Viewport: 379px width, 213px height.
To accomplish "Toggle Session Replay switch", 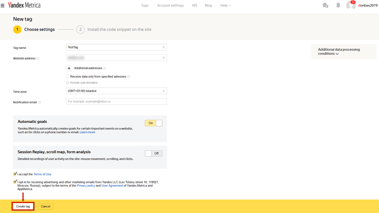I will (154, 154).
